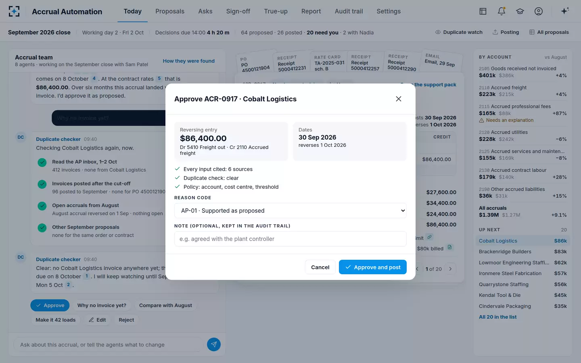
Task: Click the Approve chip in chat panel
Action: pyautogui.click(x=50, y=305)
